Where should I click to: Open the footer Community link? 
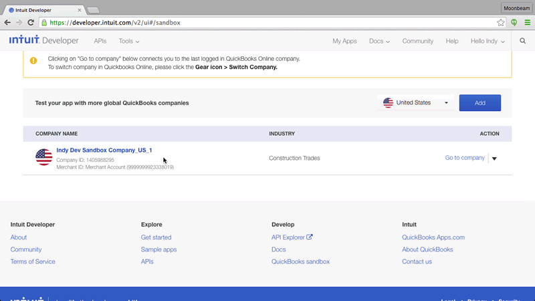pyautogui.click(x=26, y=249)
